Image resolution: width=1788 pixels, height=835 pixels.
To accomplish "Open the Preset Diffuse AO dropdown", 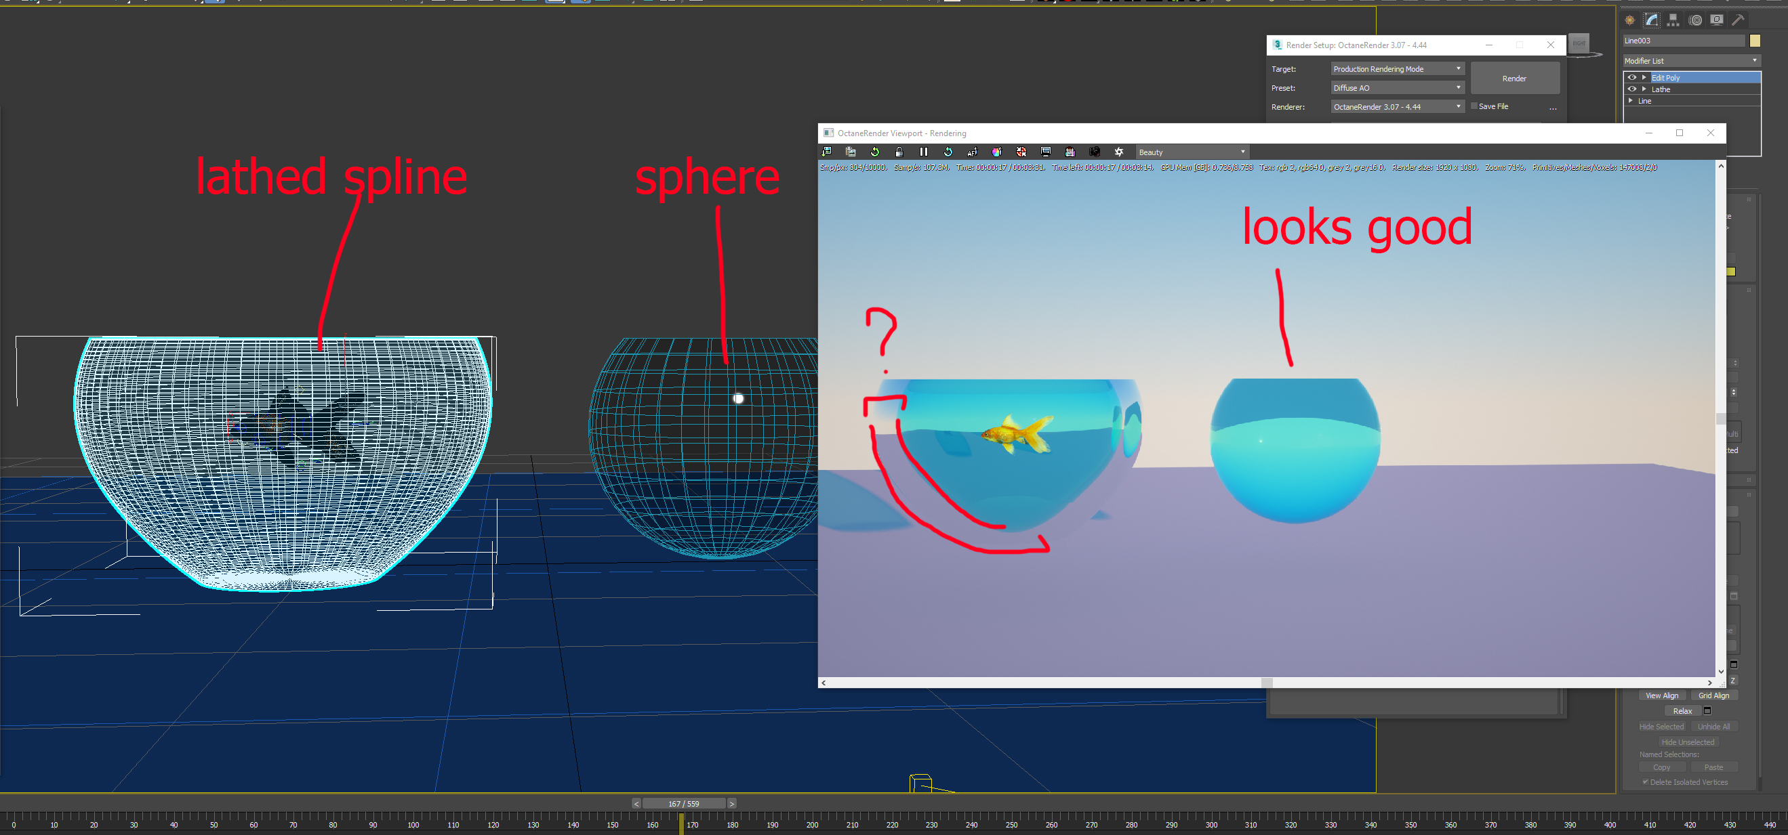I will pyautogui.click(x=1396, y=88).
